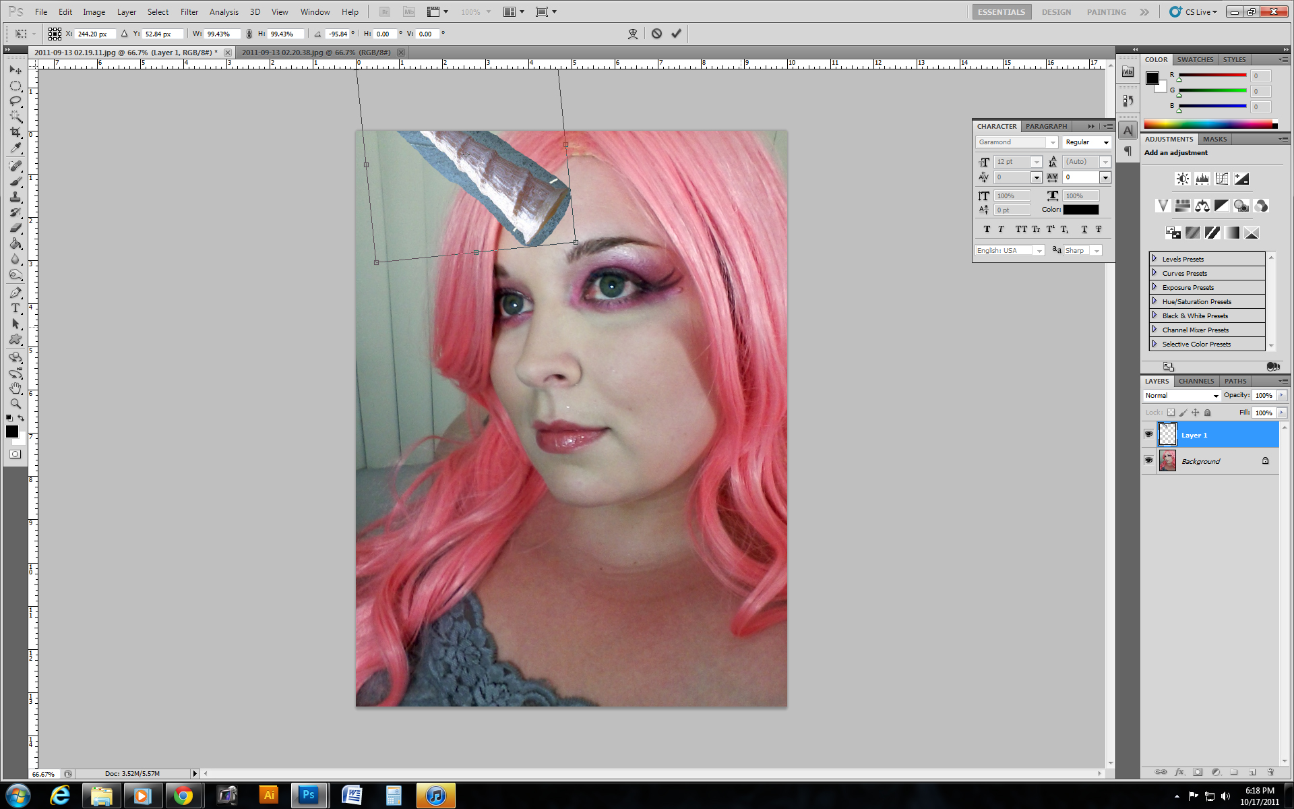
Task: Toggle Strikethrough in Character panel
Action: 1099,229
